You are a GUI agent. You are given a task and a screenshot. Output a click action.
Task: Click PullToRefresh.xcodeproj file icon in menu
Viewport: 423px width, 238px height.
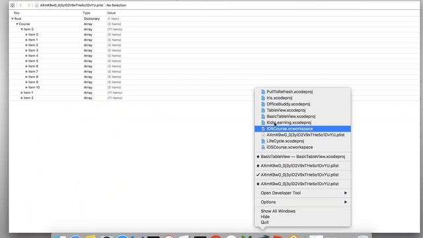pos(263,92)
